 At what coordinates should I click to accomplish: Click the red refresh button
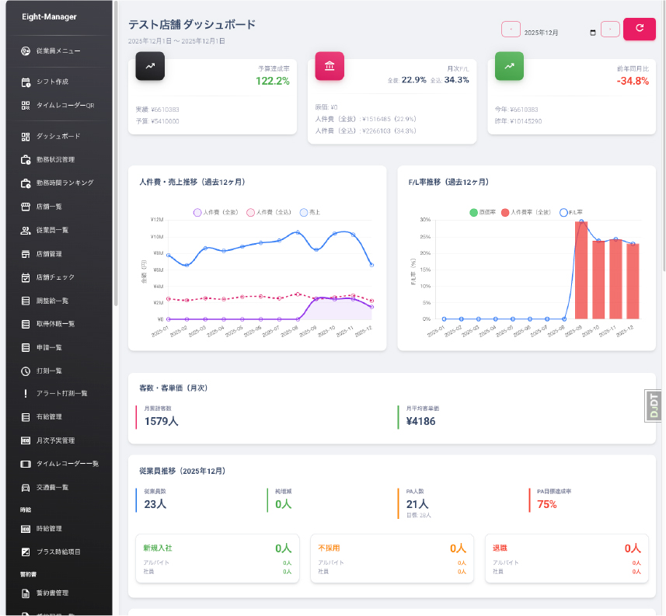tap(640, 29)
